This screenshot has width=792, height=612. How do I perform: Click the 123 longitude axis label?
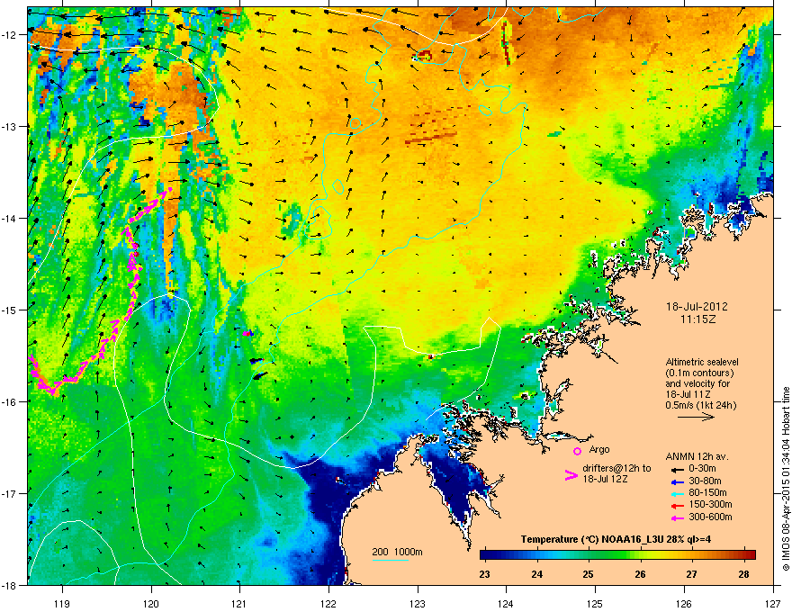(x=418, y=603)
